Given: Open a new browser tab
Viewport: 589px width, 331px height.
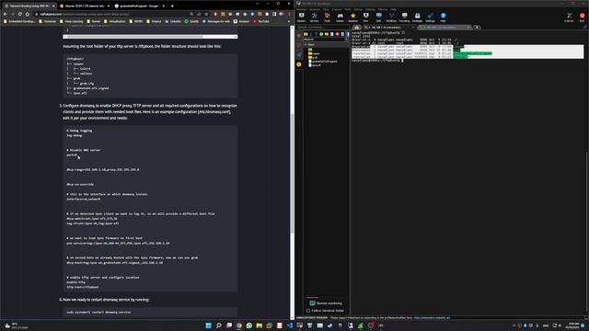Looking at the screenshot, I should [172, 6].
